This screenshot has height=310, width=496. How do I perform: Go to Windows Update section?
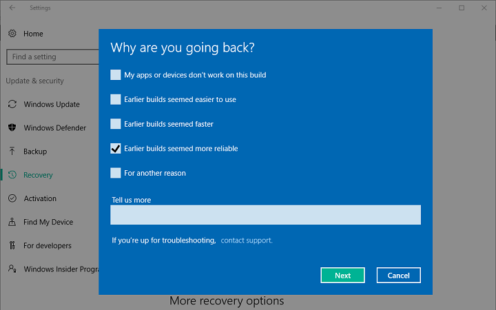(52, 104)
